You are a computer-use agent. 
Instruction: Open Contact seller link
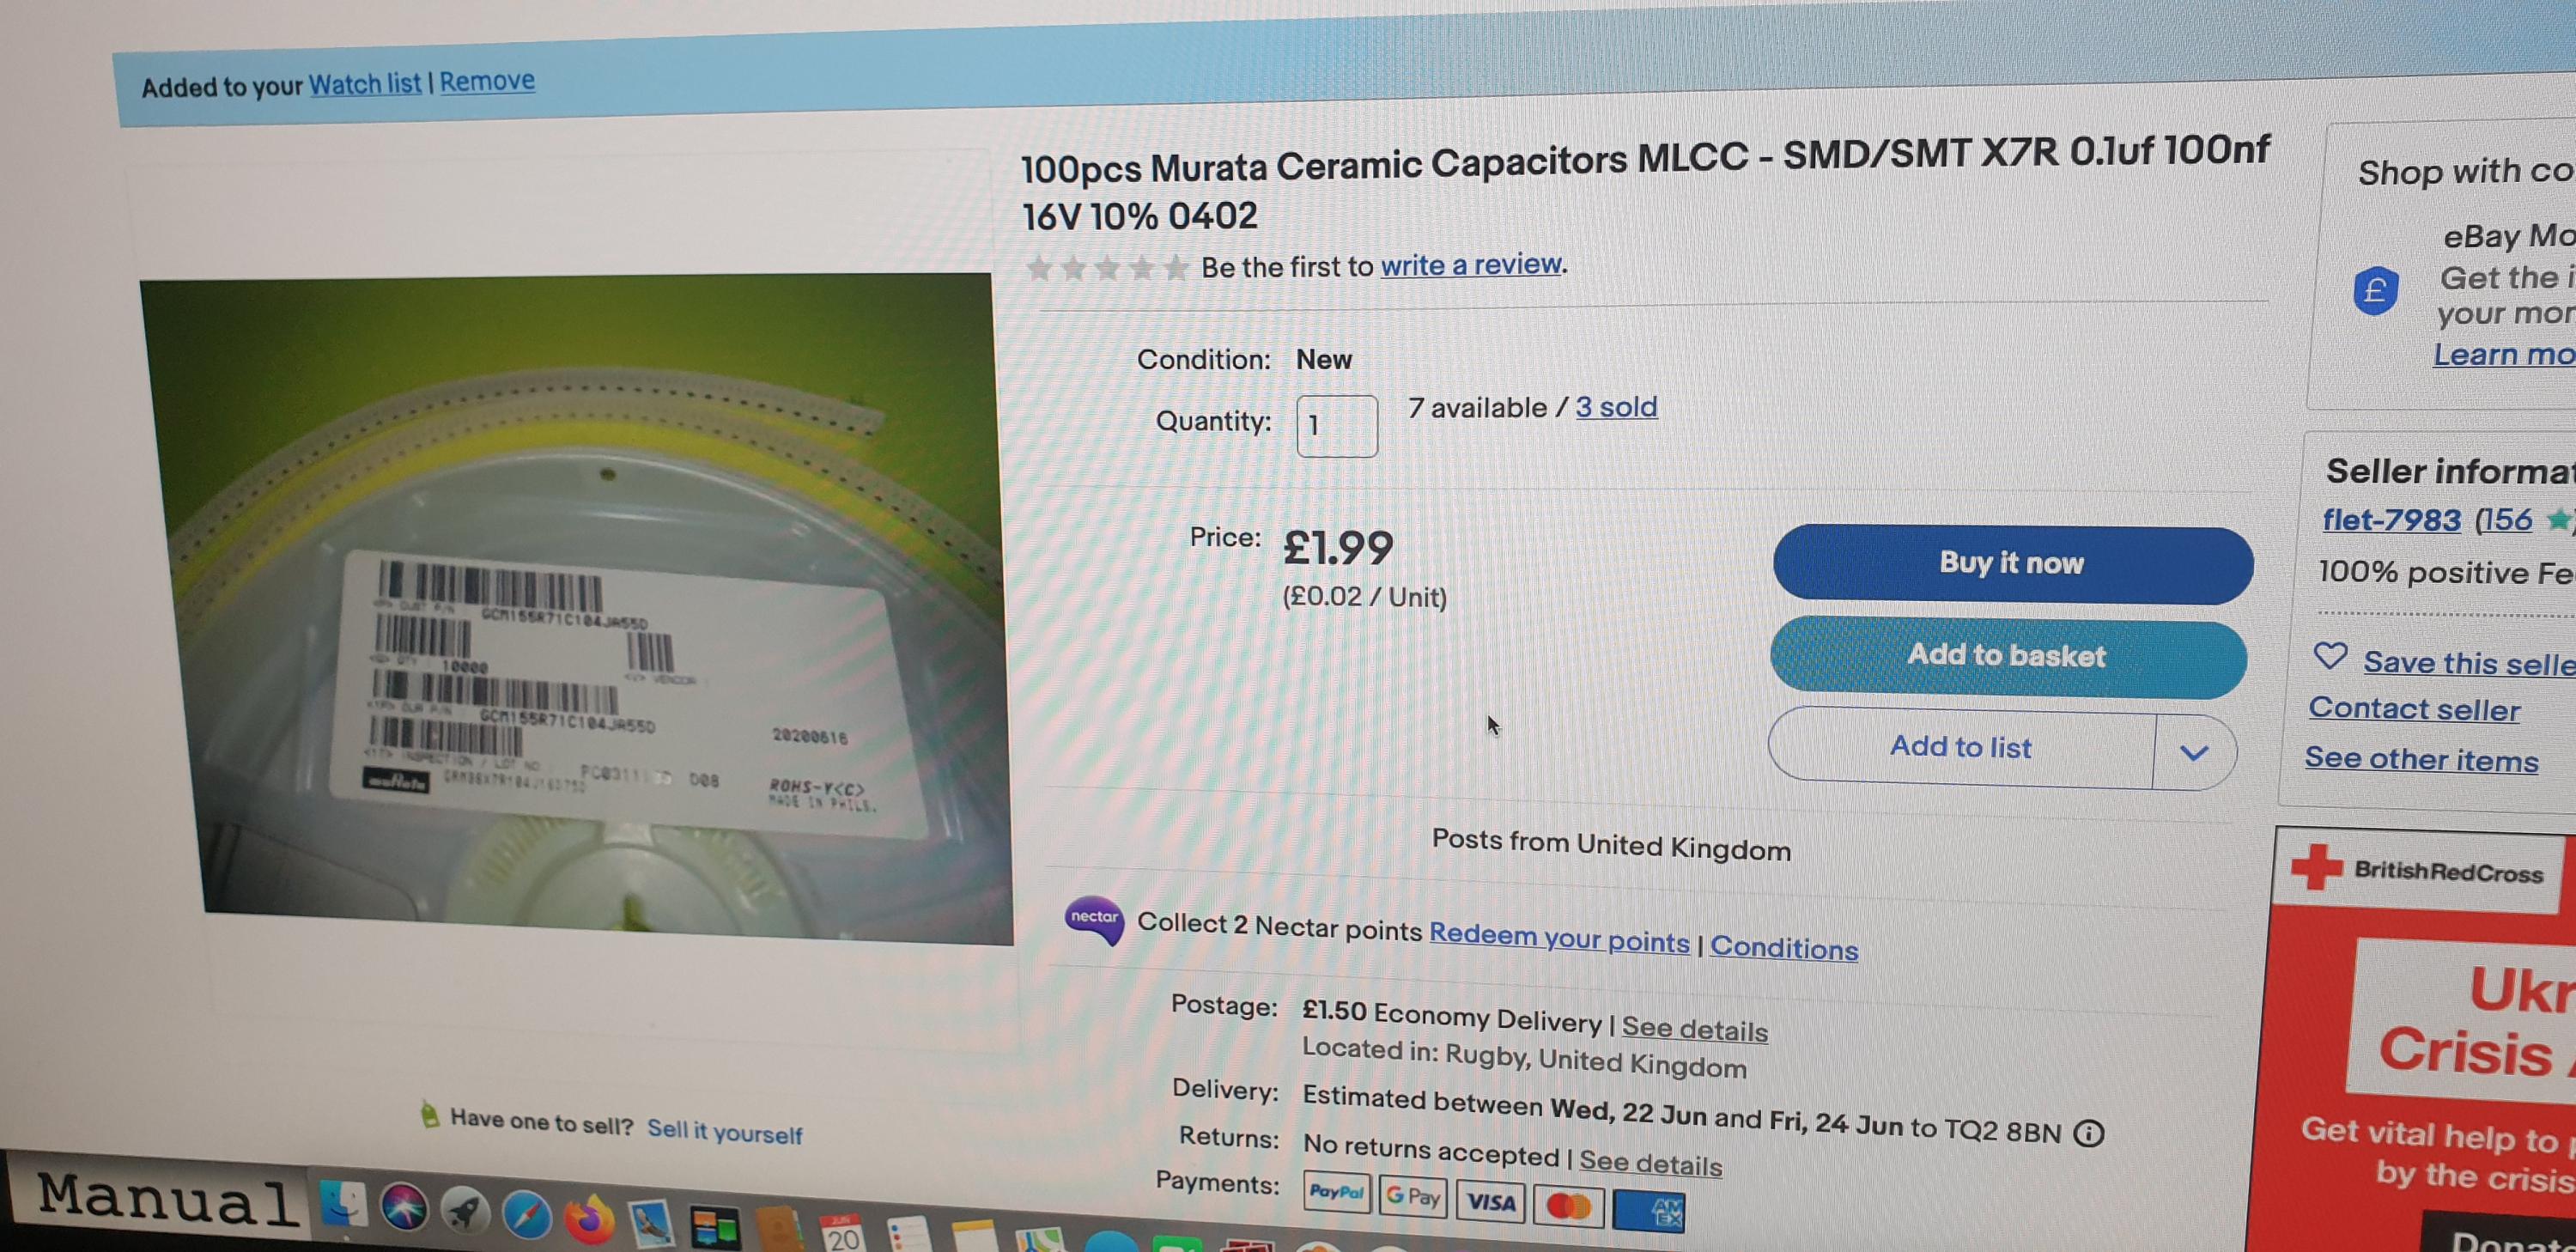tap(2414, 709)
